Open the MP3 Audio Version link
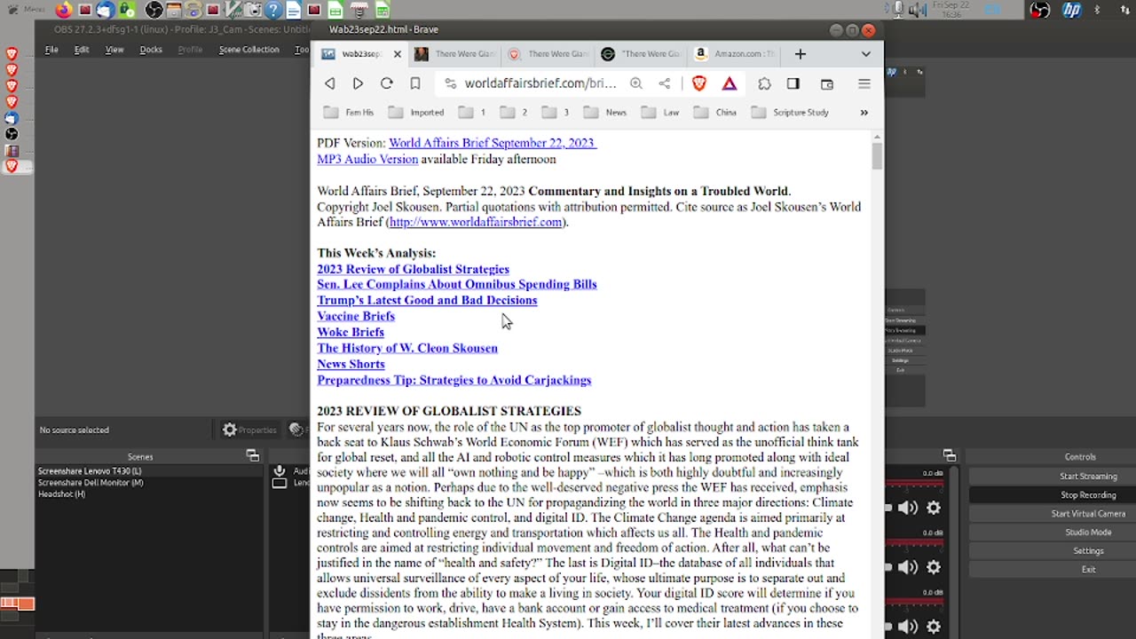This screenshot has height=639, width=1136. 367,160
